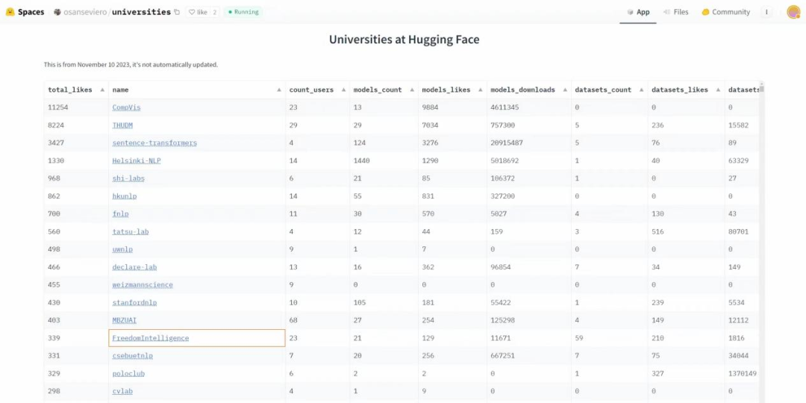Viewport: 806px width, 403px height.
Task: Open the poloclub link
Action: [x=128, y=373]
